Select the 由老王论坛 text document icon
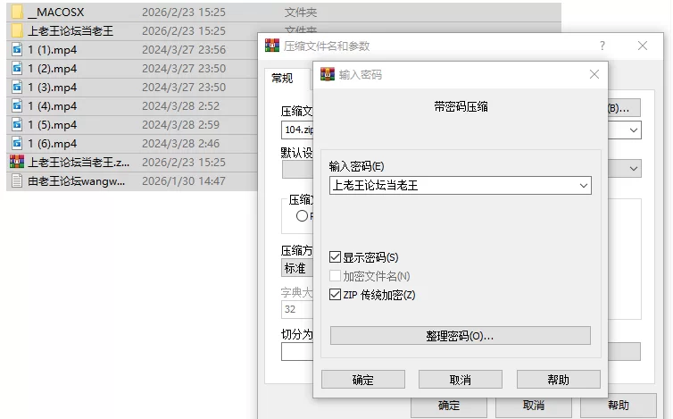673x419 pixels. (17, 180)
